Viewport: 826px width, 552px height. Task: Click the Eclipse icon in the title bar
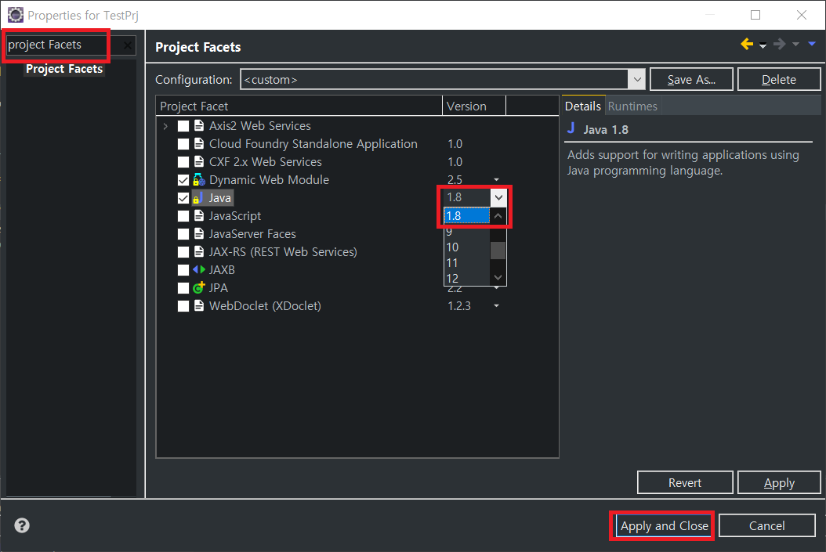point(15,15)
